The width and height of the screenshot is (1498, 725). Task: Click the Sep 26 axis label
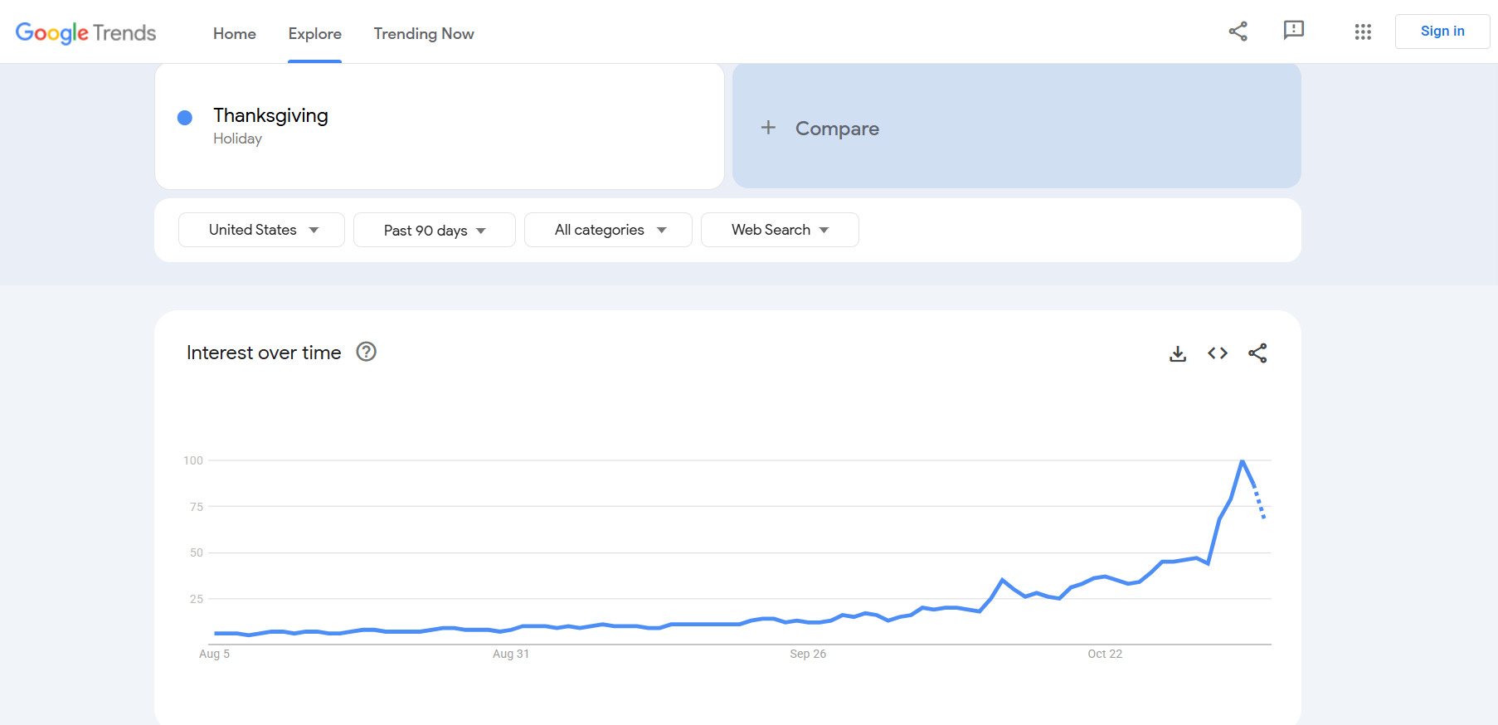tap(808, 654)
